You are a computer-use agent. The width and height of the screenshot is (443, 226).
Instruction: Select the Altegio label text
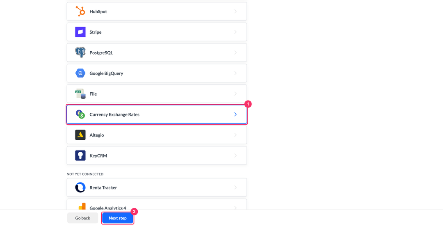[97, 135]
